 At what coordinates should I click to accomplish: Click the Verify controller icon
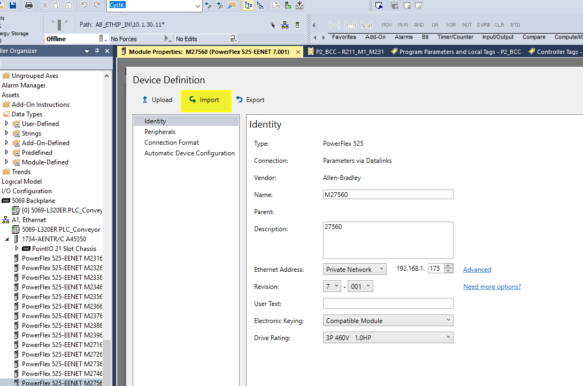coord(288,5)
